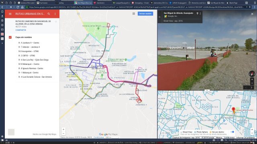Go back with Street View arrow

[x=160, y=17]
